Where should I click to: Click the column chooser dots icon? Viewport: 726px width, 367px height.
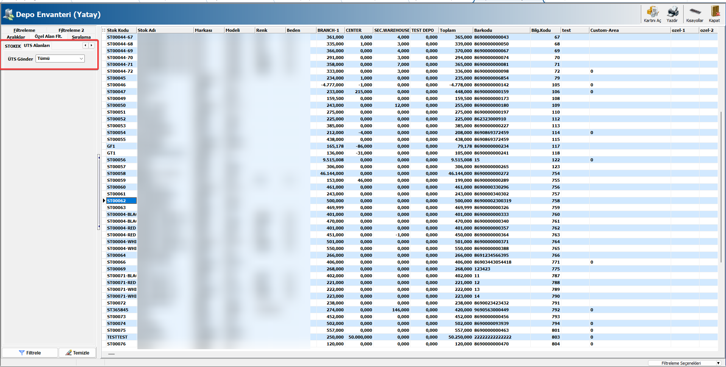[x=104, y=30]
